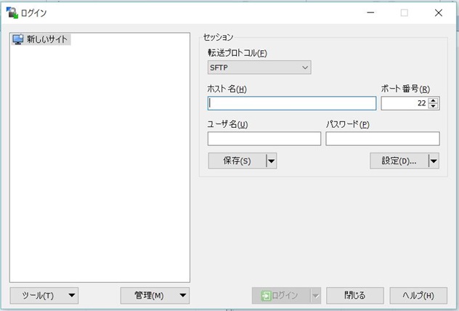Open help with the ヘルプ(H) button
This screenshot has width=459, height=311.
418,296
